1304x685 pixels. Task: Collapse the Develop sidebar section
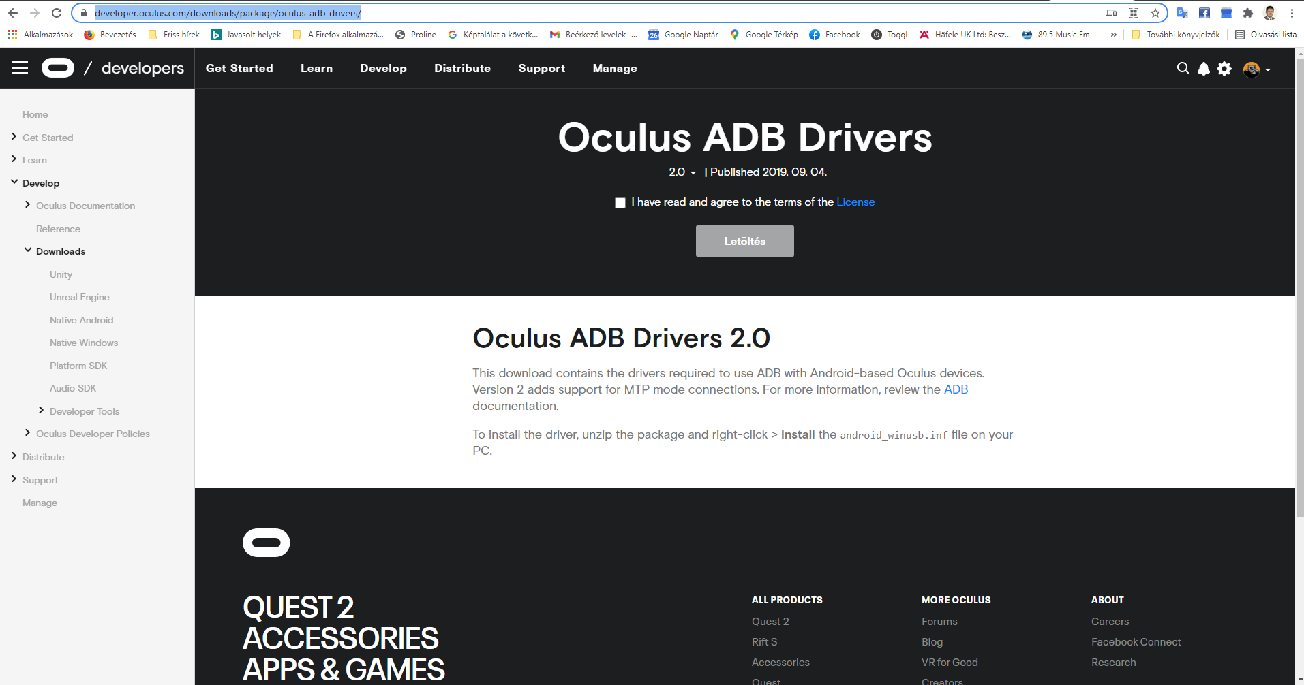[x=14, y=182]
